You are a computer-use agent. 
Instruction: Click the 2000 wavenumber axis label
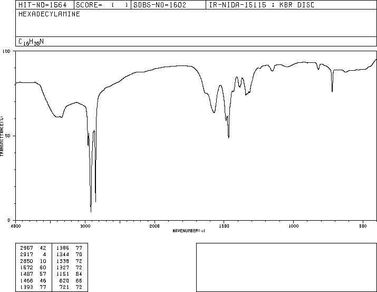[x=154, y=226]
